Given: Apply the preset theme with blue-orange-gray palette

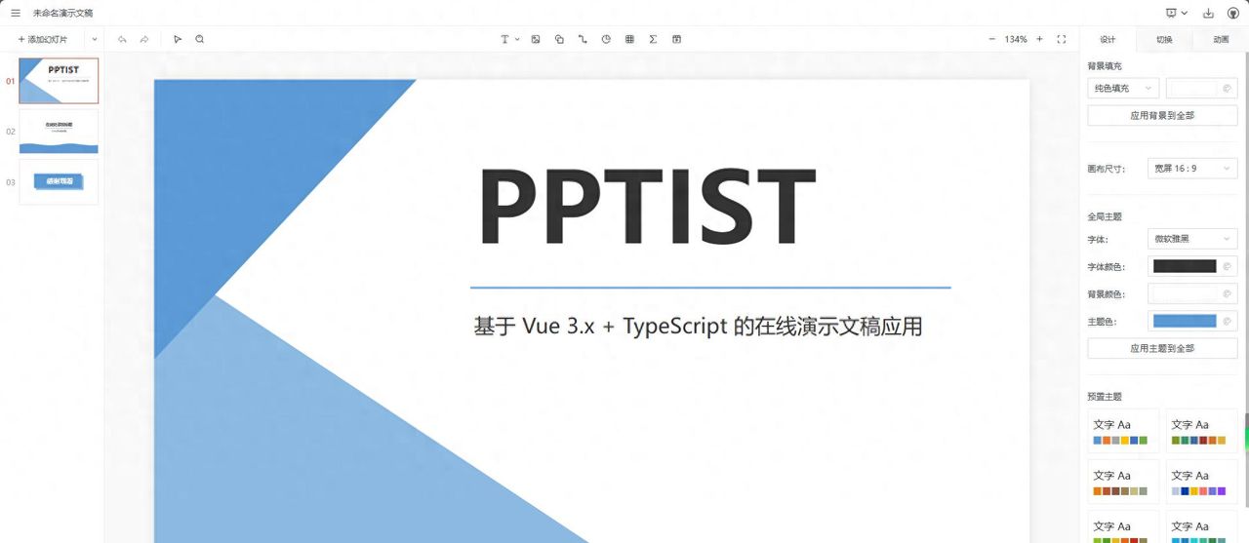Looking at the screenshot, I should coord(1123,430).
